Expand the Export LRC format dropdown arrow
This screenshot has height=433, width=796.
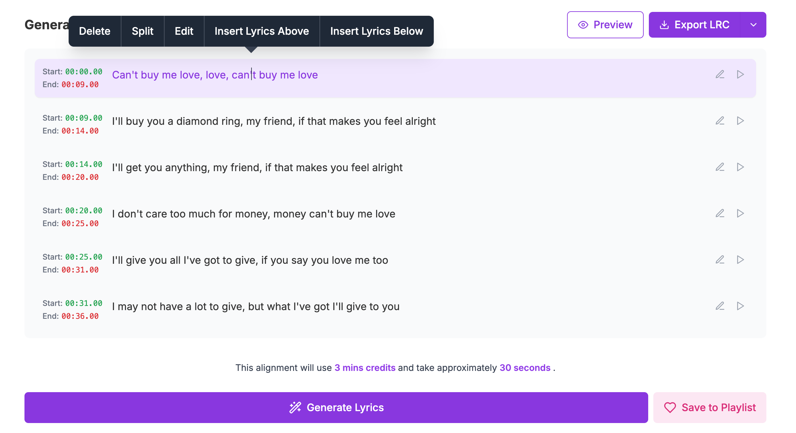click(x=753, y=25)
